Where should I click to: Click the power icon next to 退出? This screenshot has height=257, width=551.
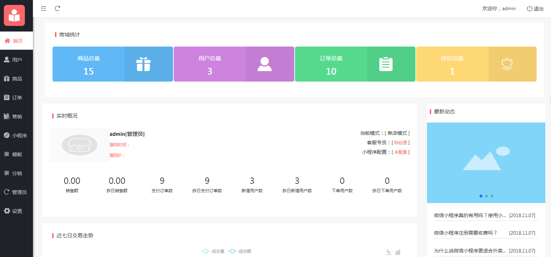pos(530,8)
